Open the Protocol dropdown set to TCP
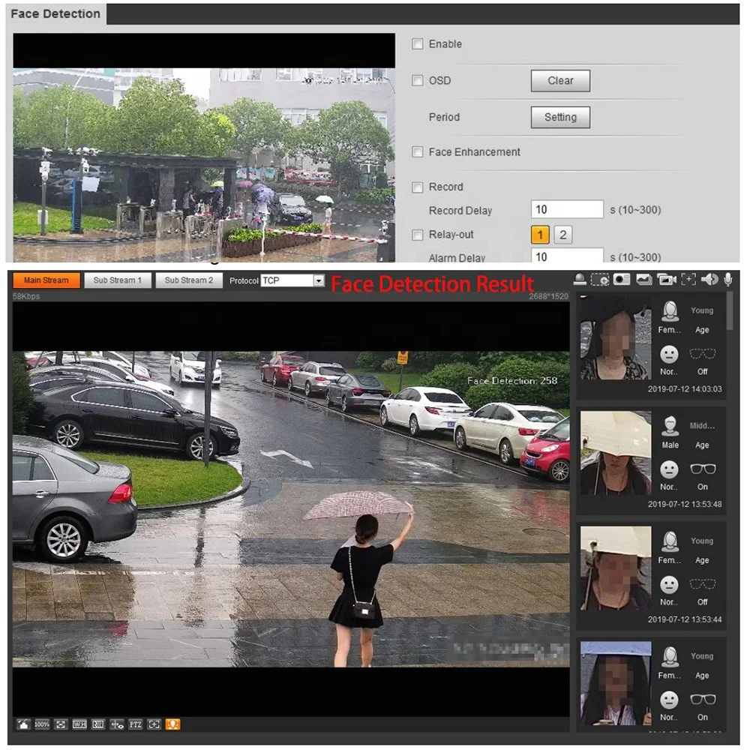Screen dimensions: 750x750 291,280
